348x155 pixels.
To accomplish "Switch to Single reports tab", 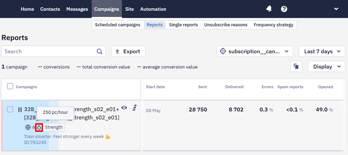I will click(x=183, y=25).
